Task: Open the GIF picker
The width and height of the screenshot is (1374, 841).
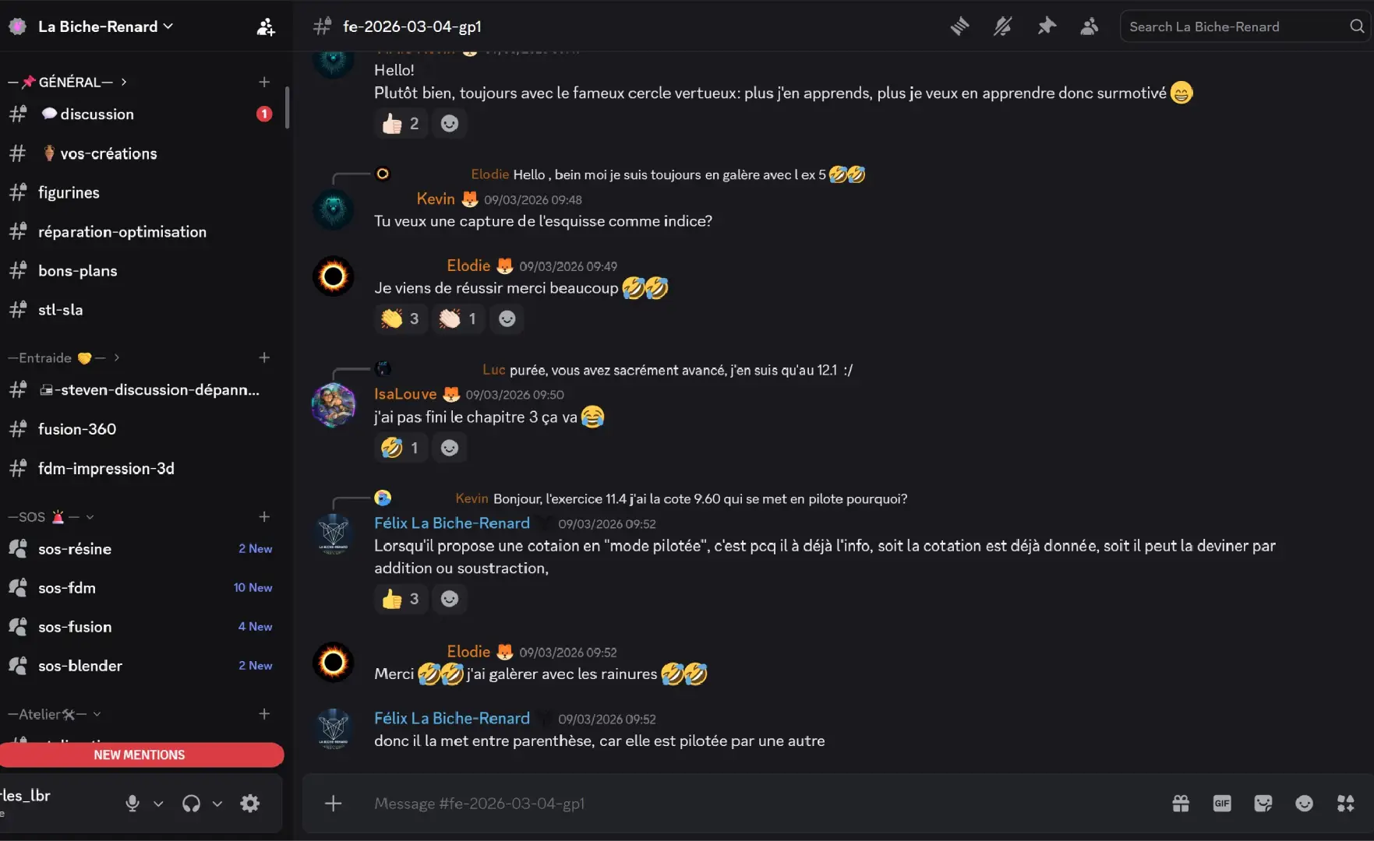Action: 1222,803
